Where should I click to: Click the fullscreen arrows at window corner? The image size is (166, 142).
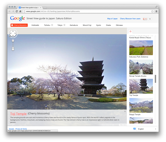(x=156, y=7)
